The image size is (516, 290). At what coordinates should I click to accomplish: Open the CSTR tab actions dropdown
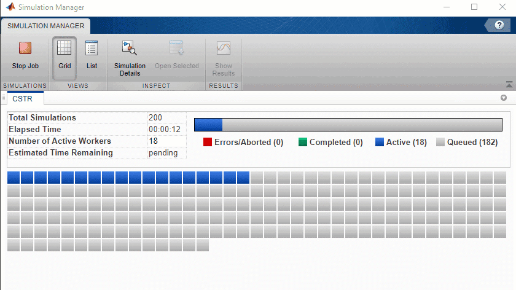coord(504,98)
